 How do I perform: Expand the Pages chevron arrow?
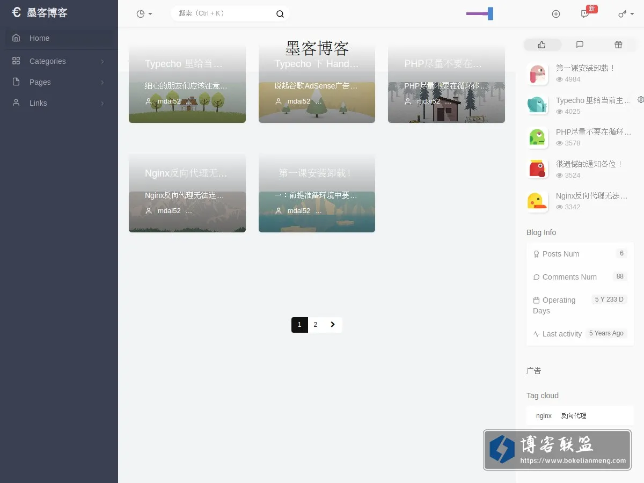[x=103, y=82]
